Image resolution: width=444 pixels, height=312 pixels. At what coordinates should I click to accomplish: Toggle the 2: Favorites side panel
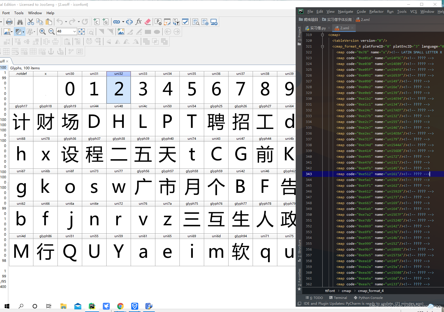pos(299,280)
